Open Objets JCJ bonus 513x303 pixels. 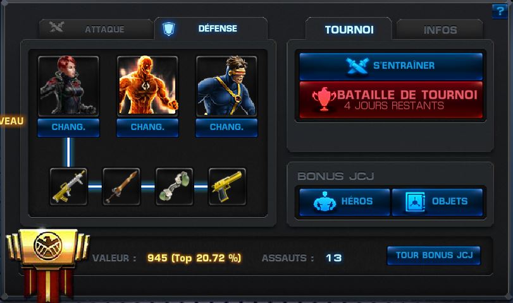[x=438, y=201]
